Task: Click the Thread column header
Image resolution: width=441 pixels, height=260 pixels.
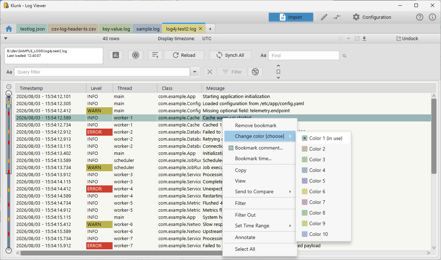Action: click(135, 88)
